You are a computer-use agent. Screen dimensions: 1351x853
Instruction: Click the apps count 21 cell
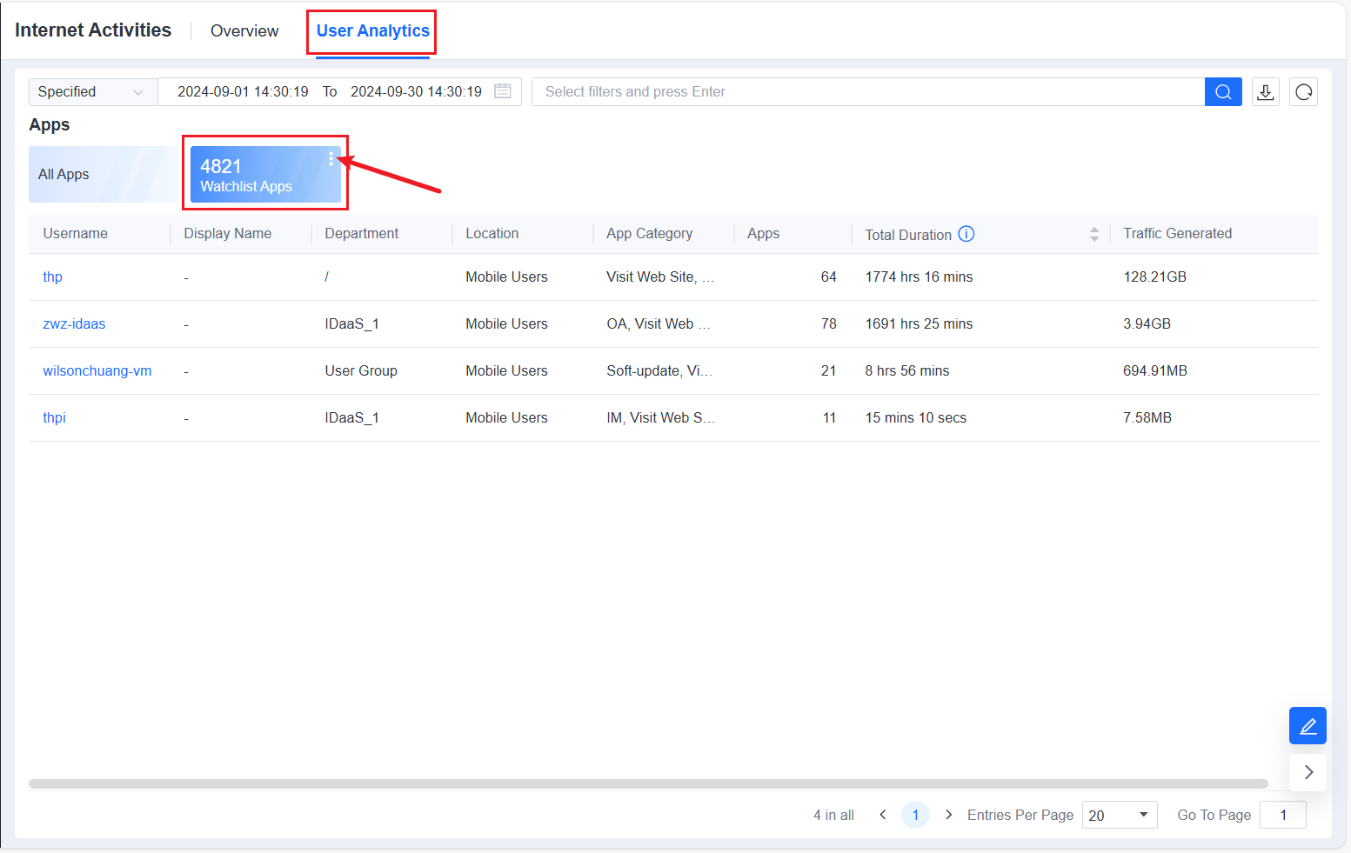828,370
